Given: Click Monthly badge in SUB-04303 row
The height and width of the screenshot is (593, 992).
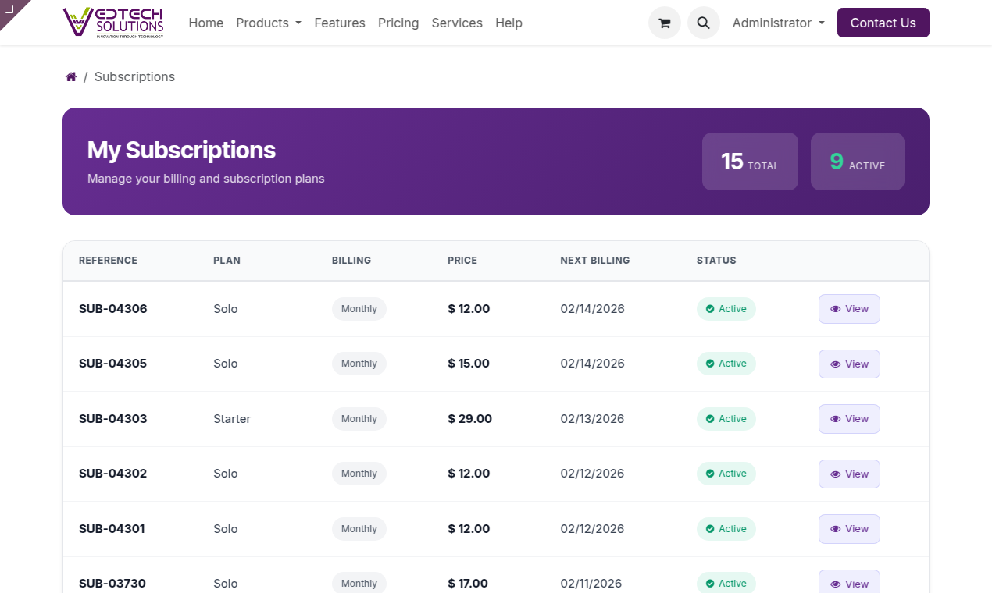Looking at the screenshot, I should pos(359,419).
